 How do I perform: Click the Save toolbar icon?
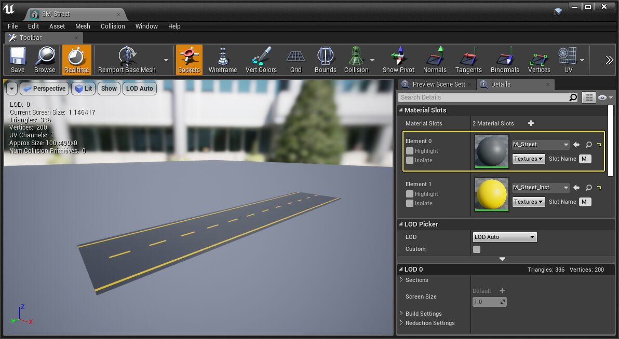pyautogui.click(x=18, y=60)
